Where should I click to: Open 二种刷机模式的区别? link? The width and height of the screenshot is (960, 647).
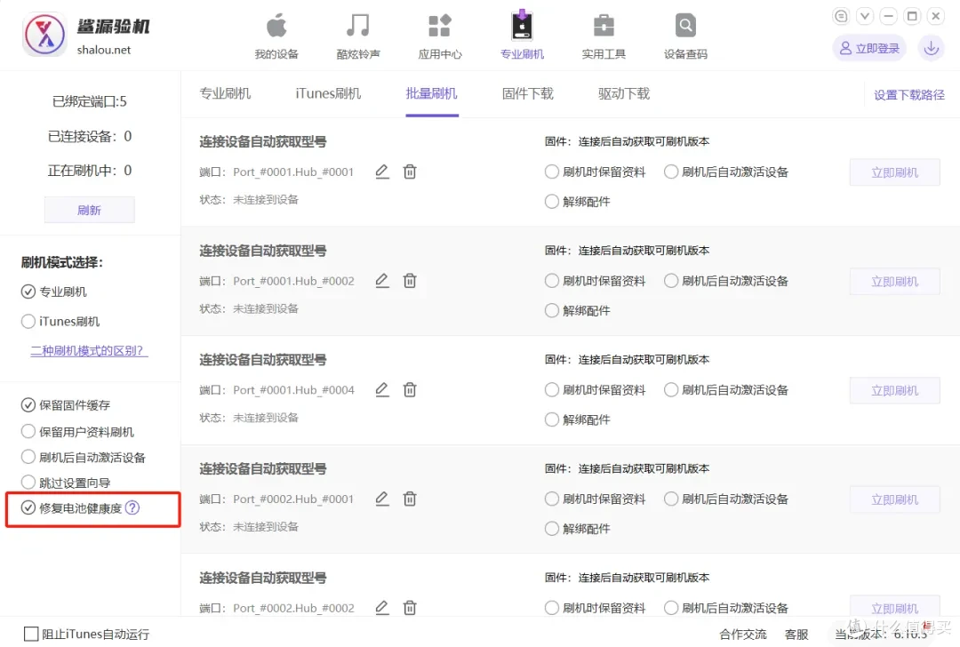pyautogui.click(x=89, y=350)
